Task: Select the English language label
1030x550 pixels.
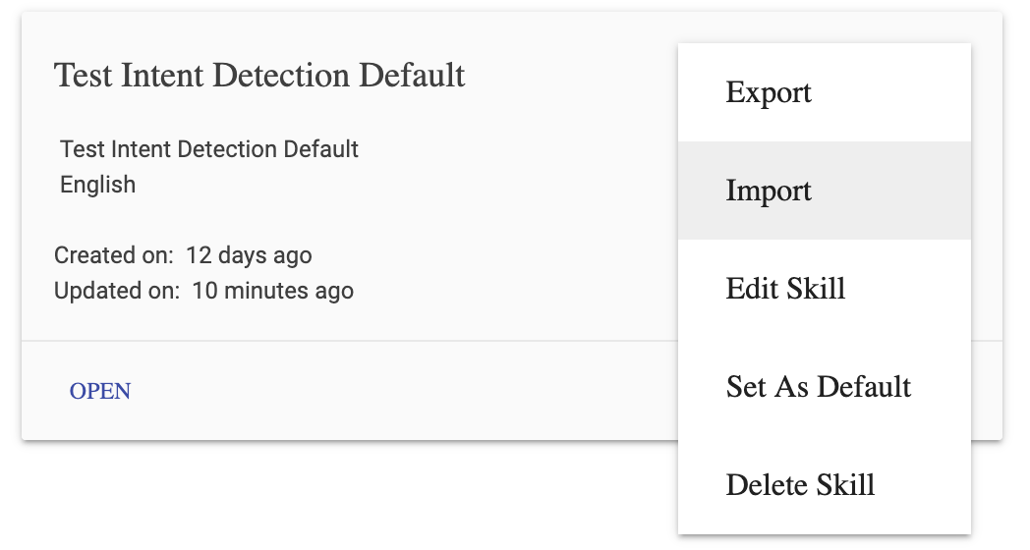Action: click(98, 185)
